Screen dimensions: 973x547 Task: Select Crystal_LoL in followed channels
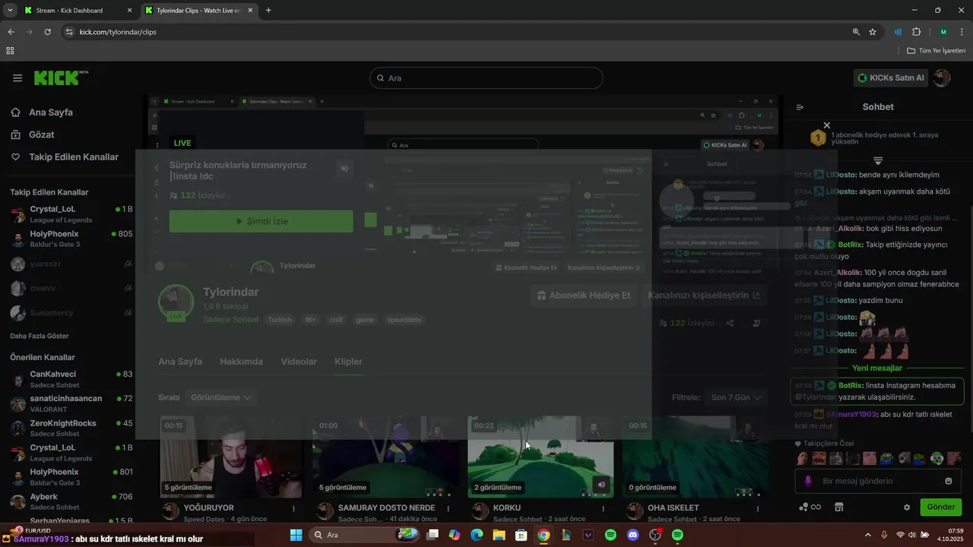(72, 214)
